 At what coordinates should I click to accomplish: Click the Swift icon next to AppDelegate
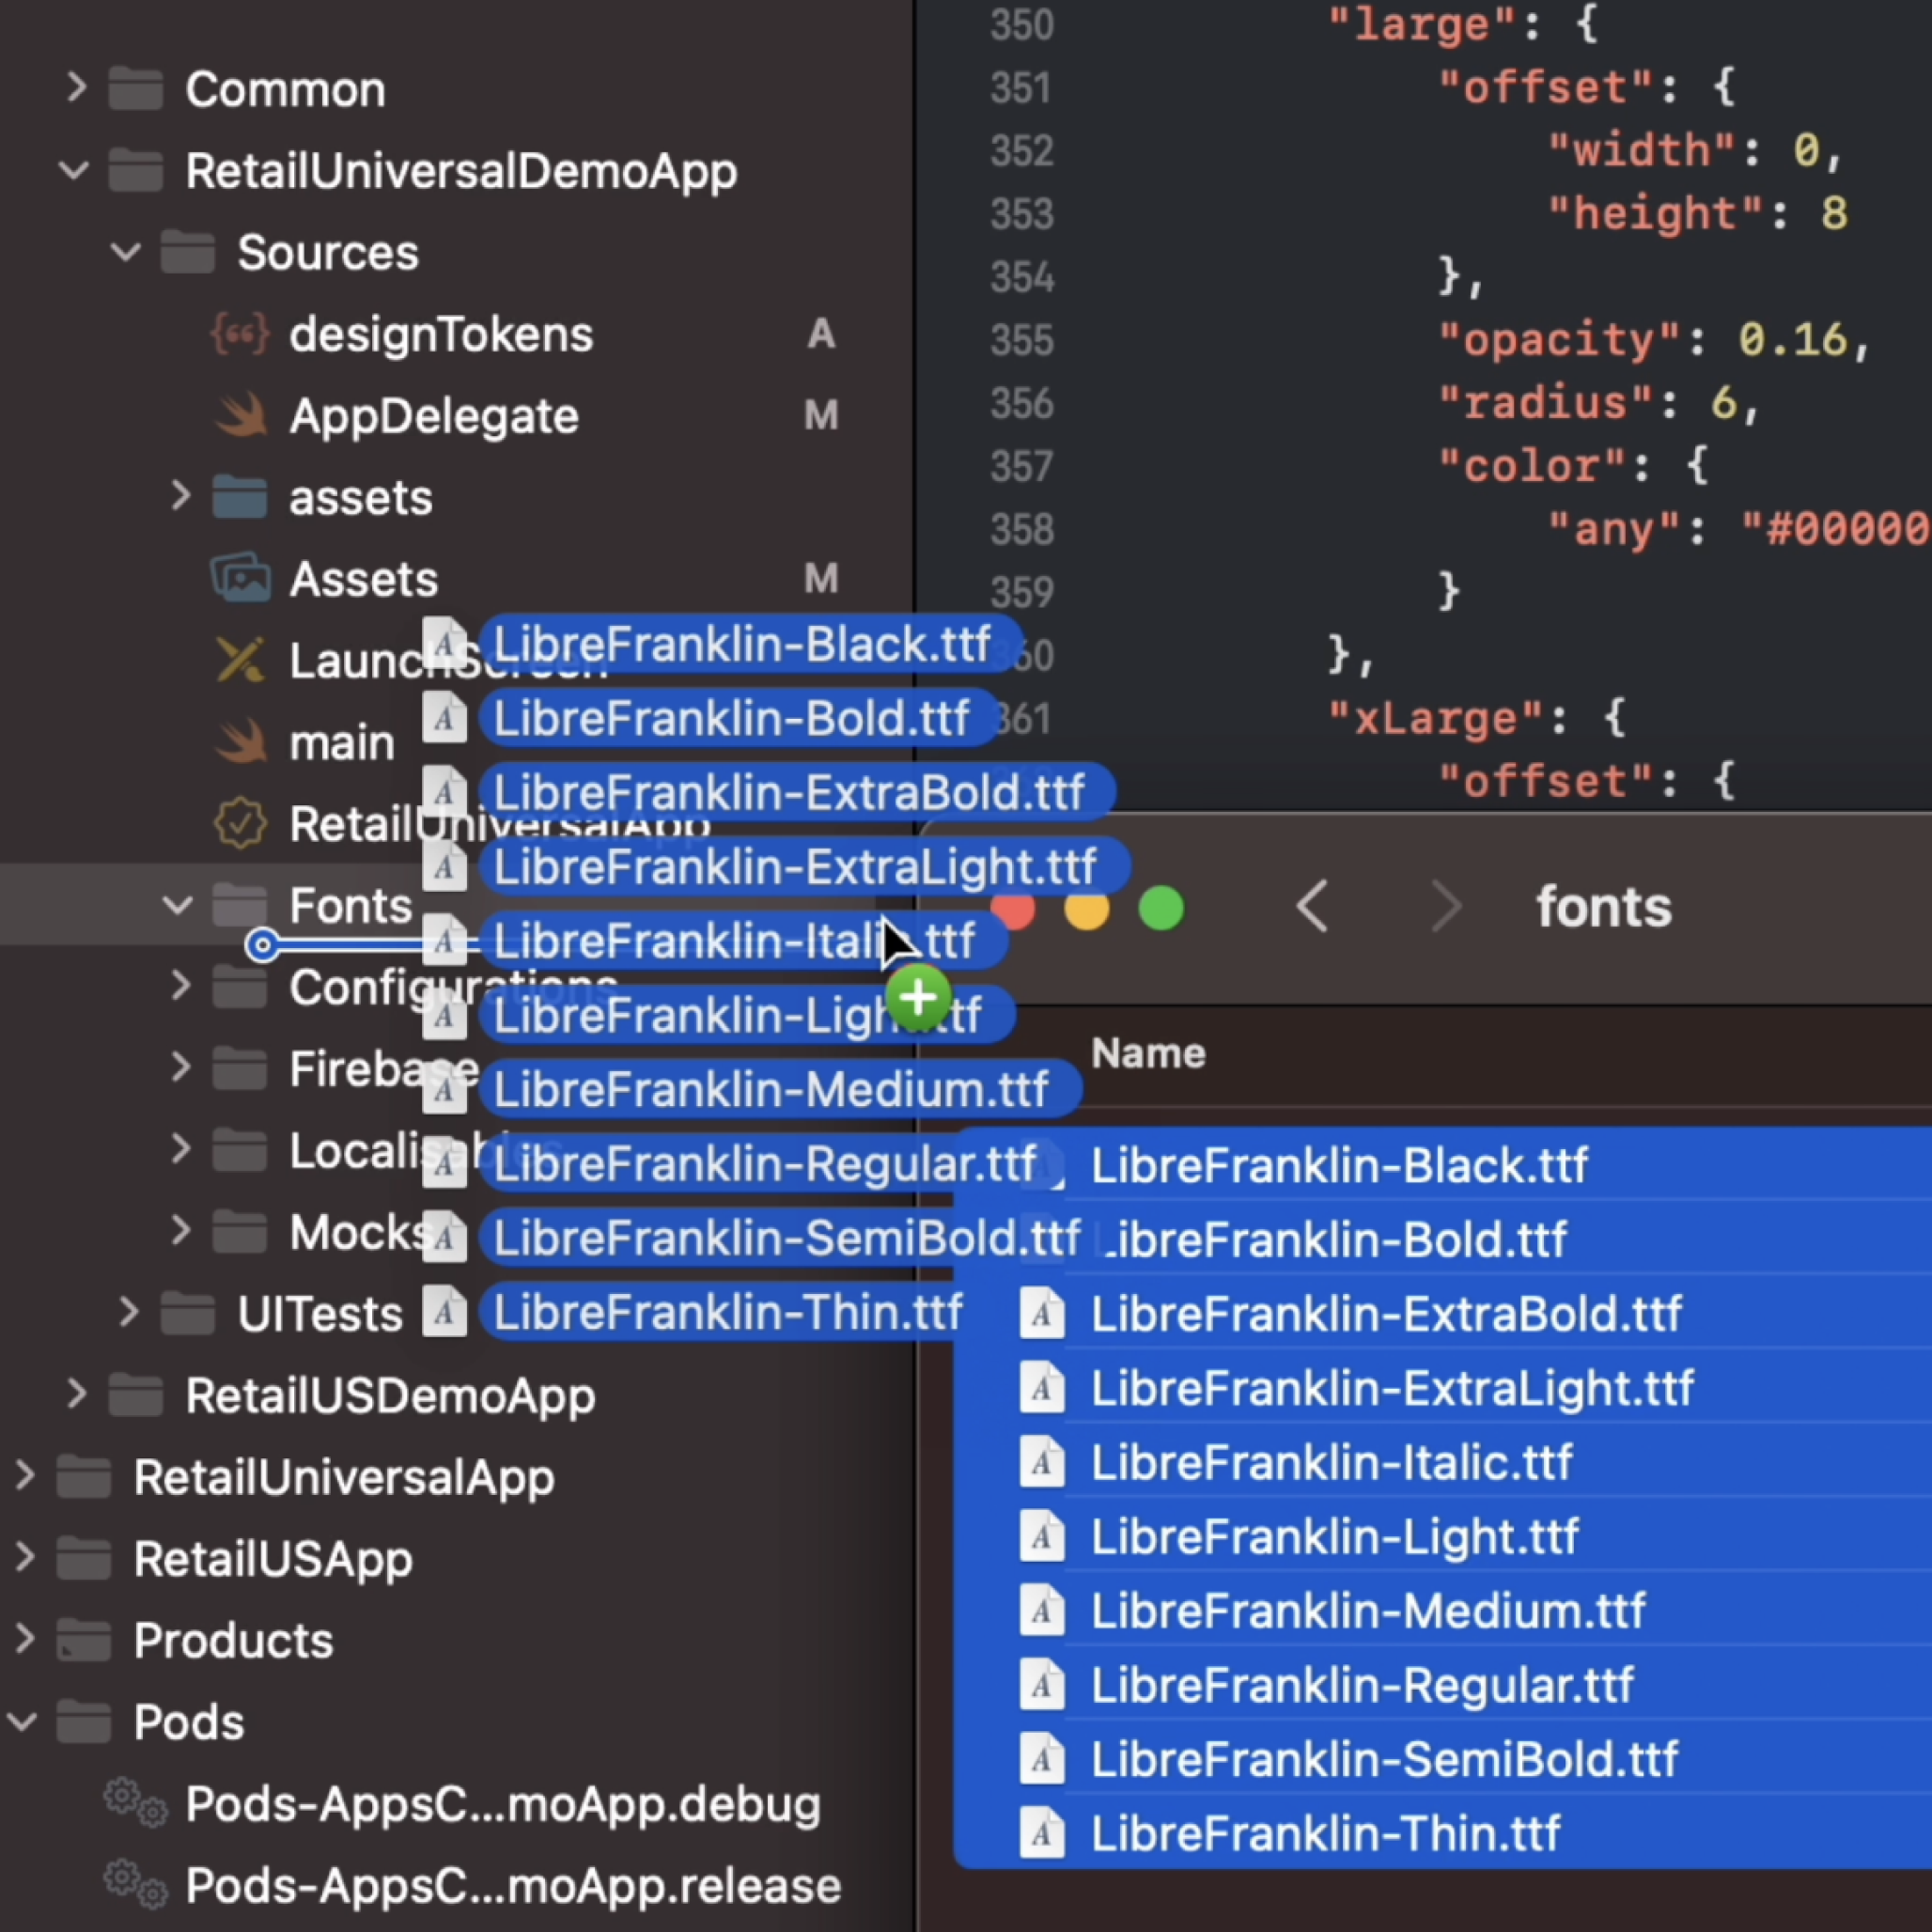point(240,414)
